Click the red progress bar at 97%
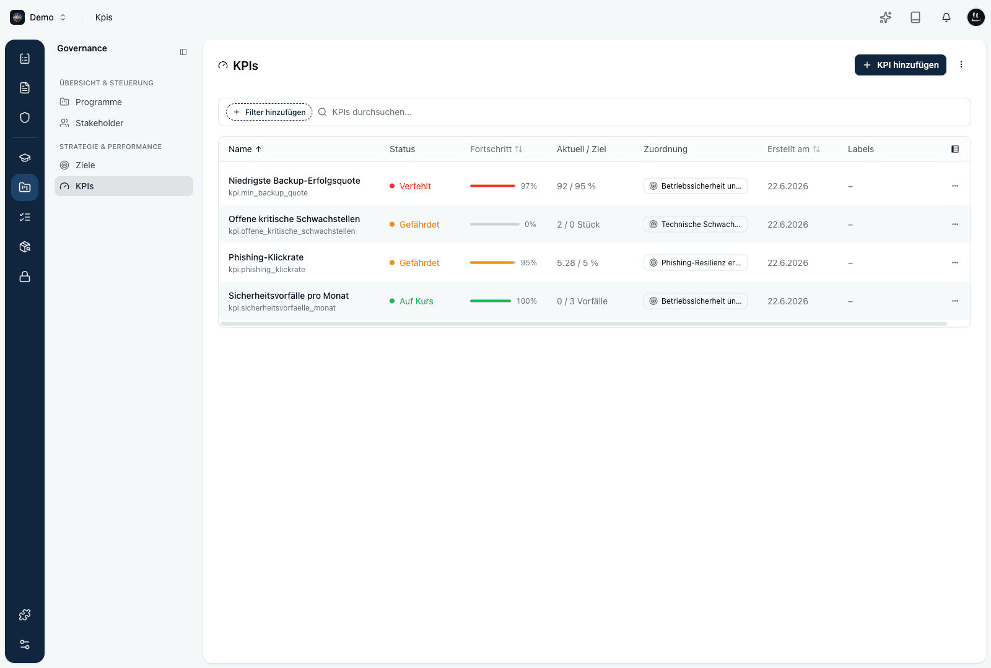 [493, 186]
